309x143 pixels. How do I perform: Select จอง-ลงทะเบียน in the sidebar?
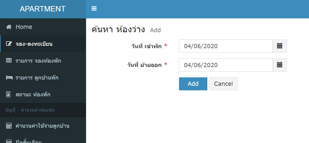[x=43, y=44]
